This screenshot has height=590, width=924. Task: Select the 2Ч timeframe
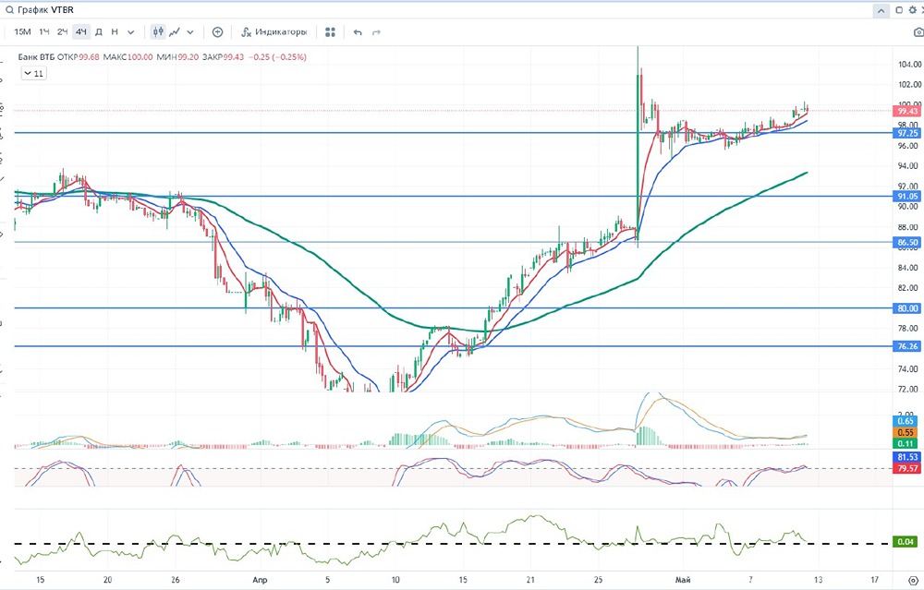tap(63, 31)
